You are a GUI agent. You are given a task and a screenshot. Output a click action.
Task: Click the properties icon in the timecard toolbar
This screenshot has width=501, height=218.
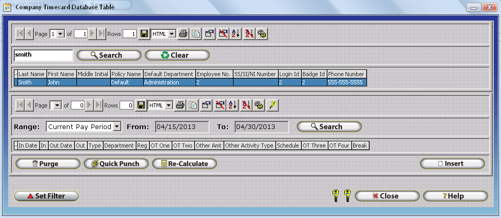pyautogui.click(x=206, y=105)
